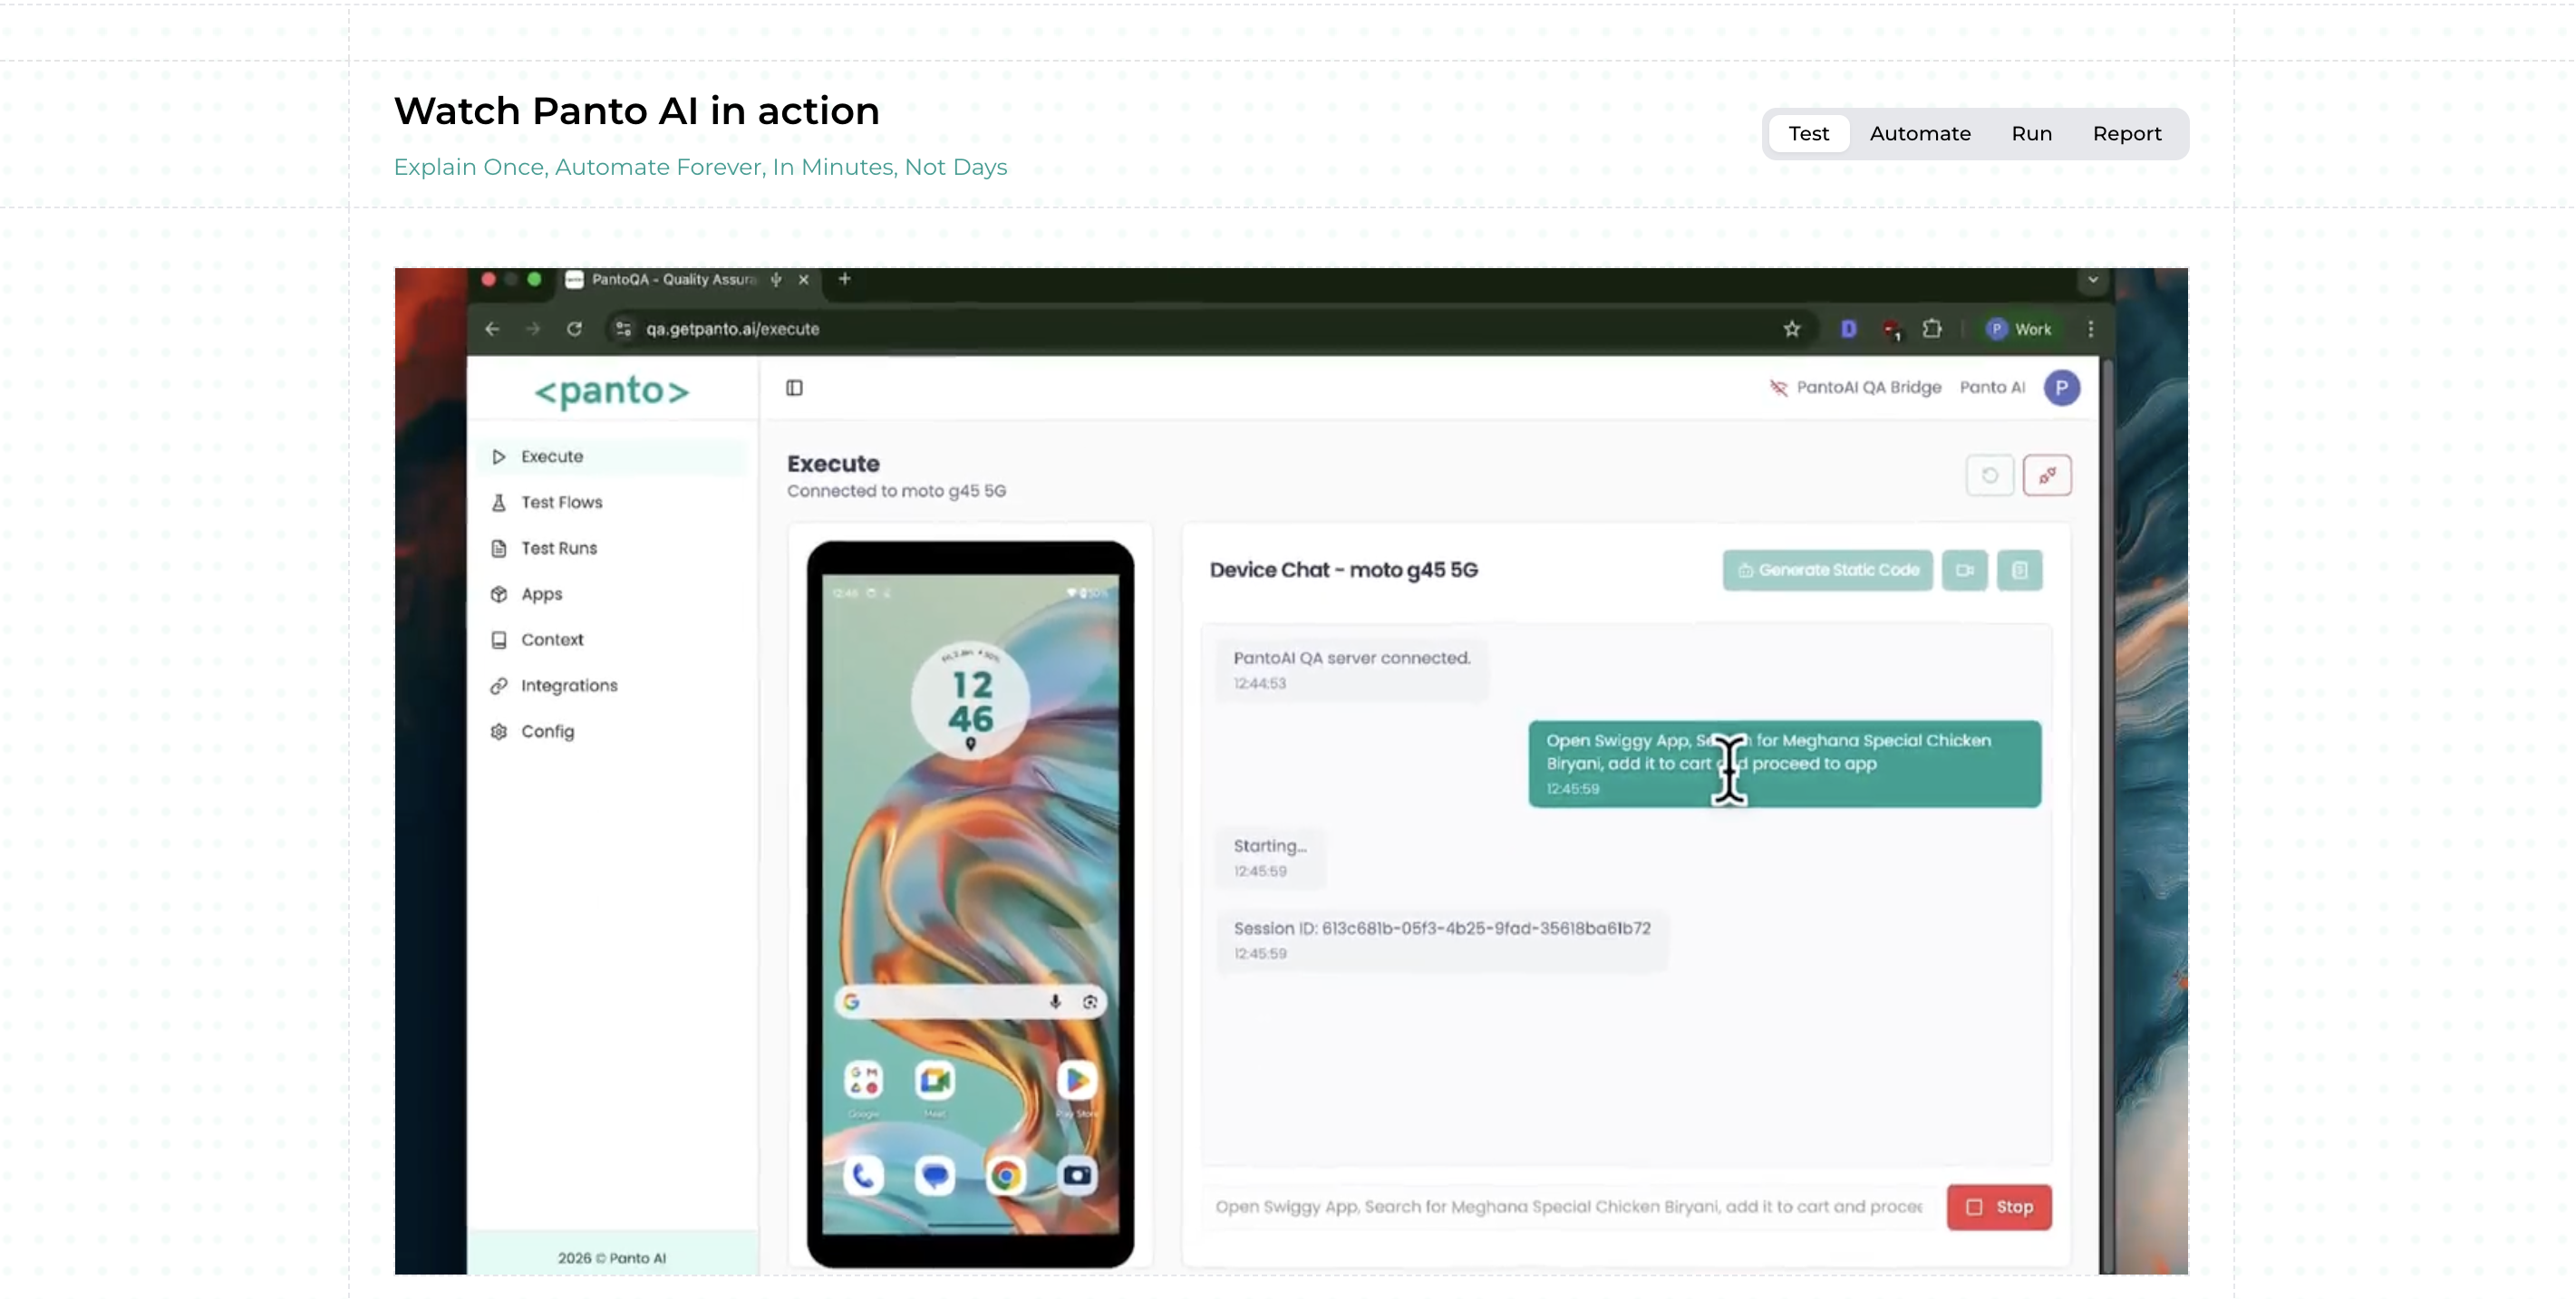Click Generate Static Code button
The height and width of the screenshot is (1299, 2576).
click(1827, 571)
